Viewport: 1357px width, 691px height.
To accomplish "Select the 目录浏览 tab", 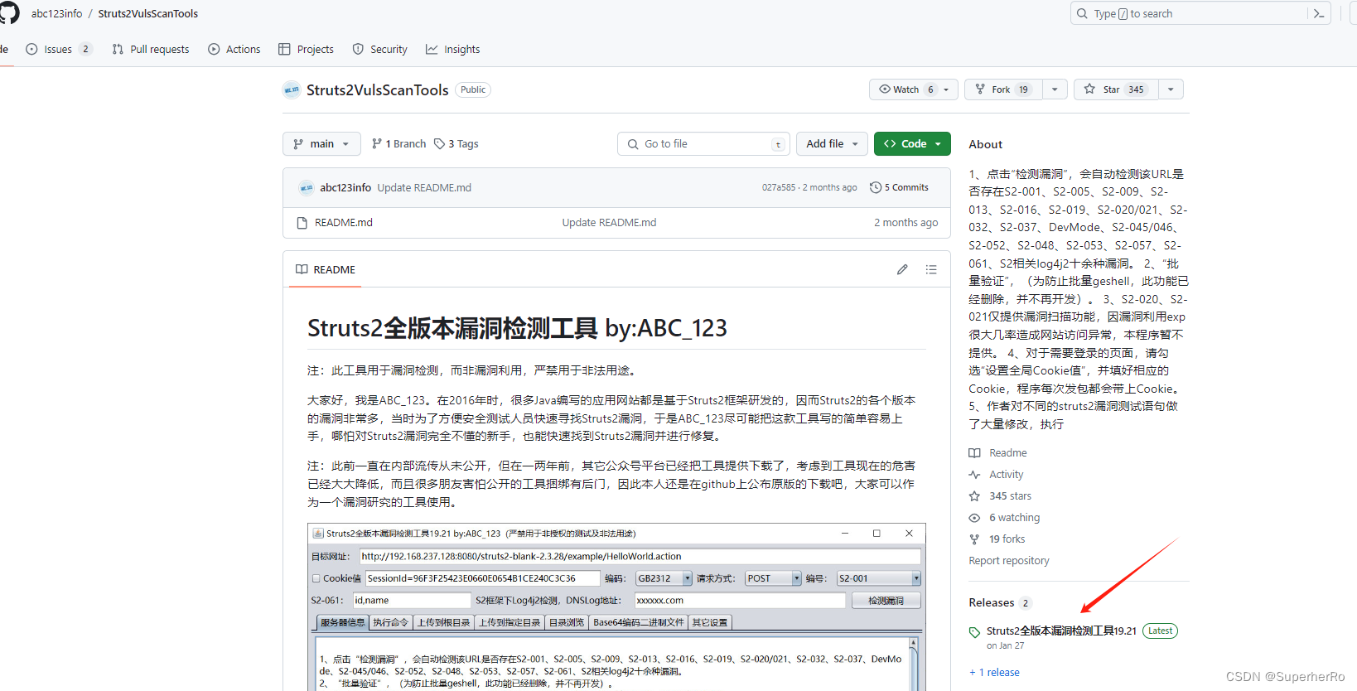I will (x=567, y=622).
